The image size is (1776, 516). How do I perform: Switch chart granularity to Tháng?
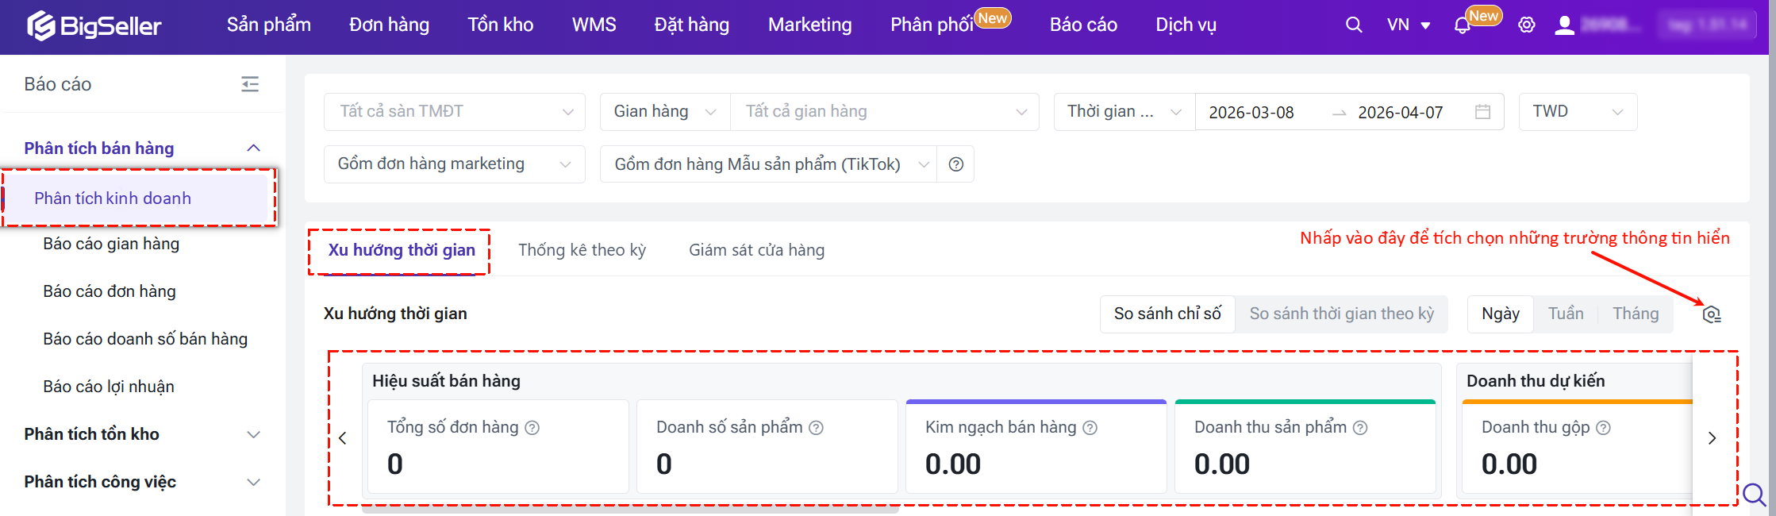(1635, 314)
